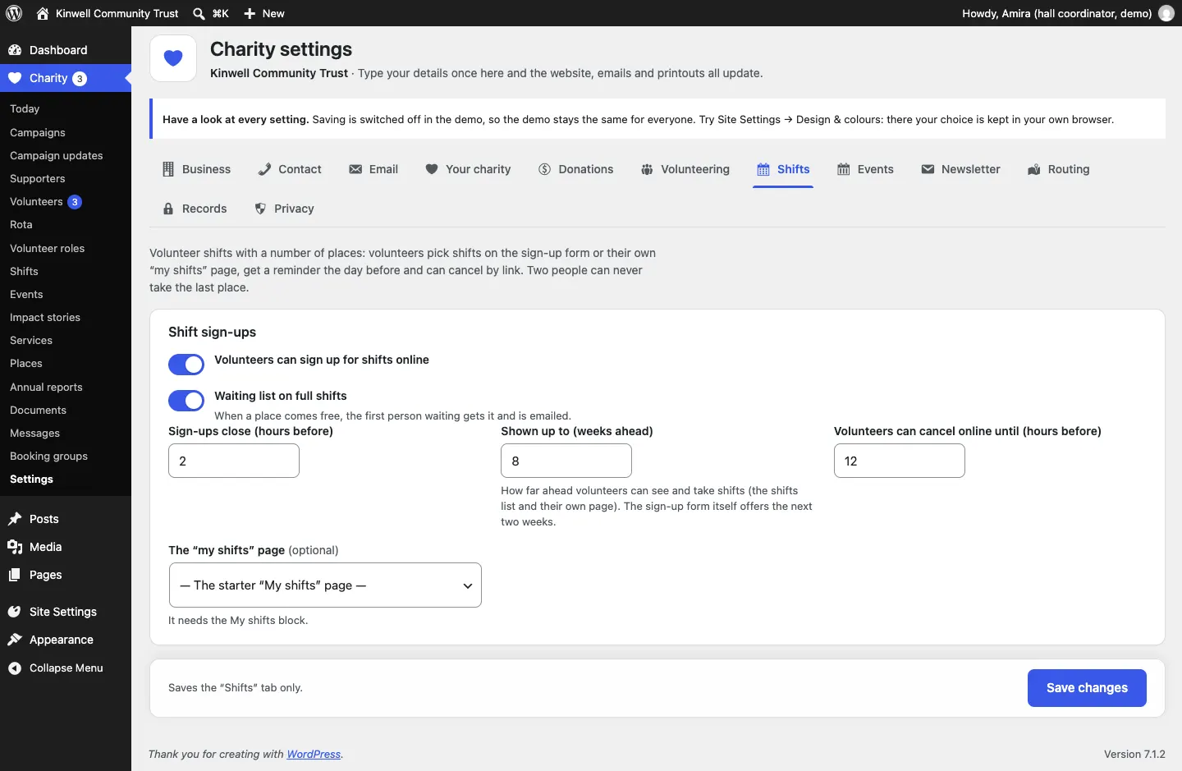Open the Volunteering settings tab
The height and width of the screenshot is (771, 1182).
click(x=685, y=169)
